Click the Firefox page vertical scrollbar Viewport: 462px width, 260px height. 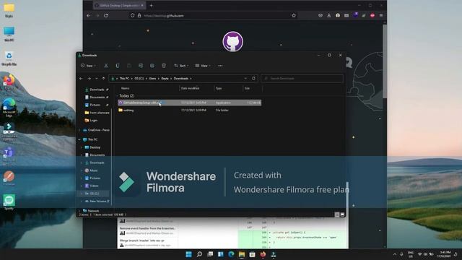(385, 61)
